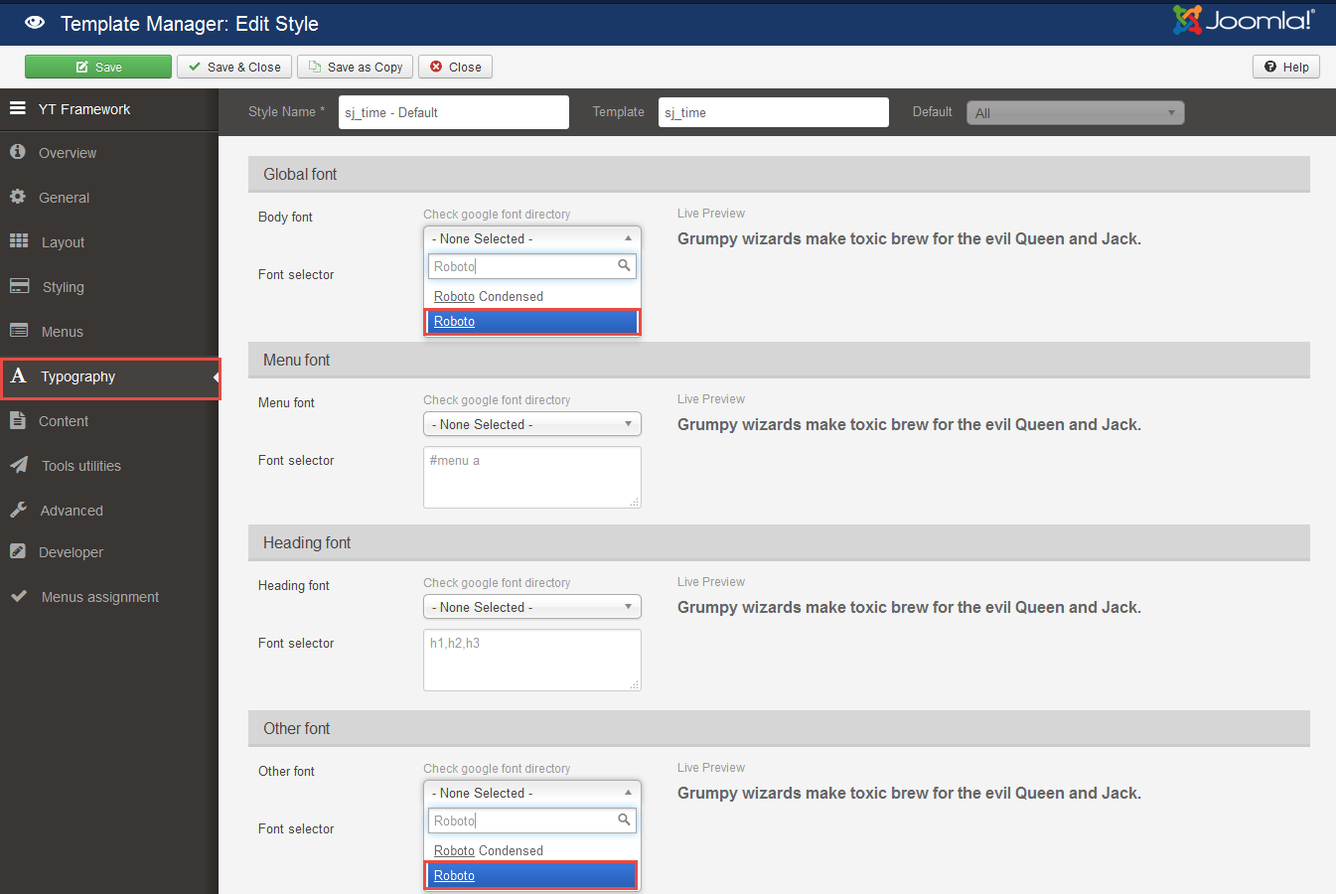Image resolution: width=1336 pixels, height=894 pixels.
Task: Click the General gear icon in sidebar
Action: click(18, 197)
